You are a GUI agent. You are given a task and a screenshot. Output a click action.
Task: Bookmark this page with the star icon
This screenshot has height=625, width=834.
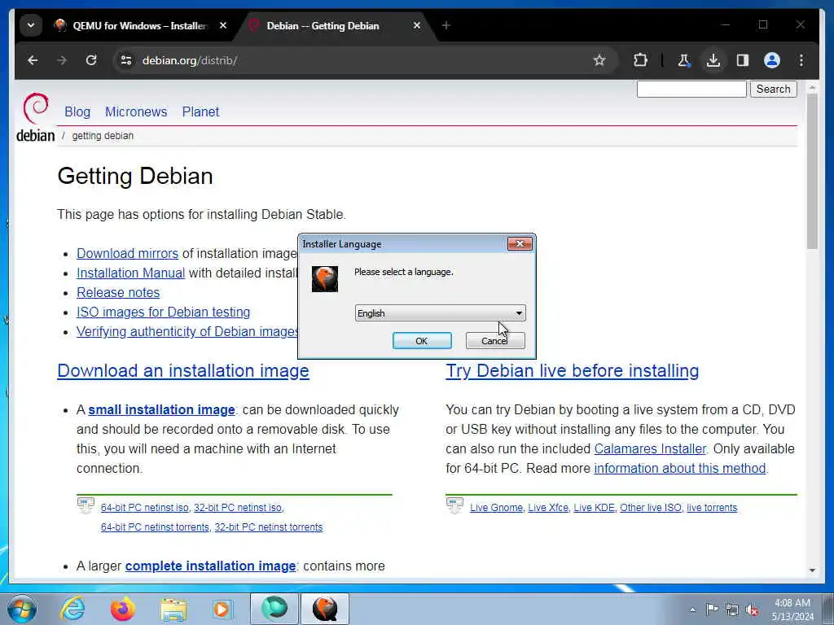pyautogui.click(x=599, y=60)
